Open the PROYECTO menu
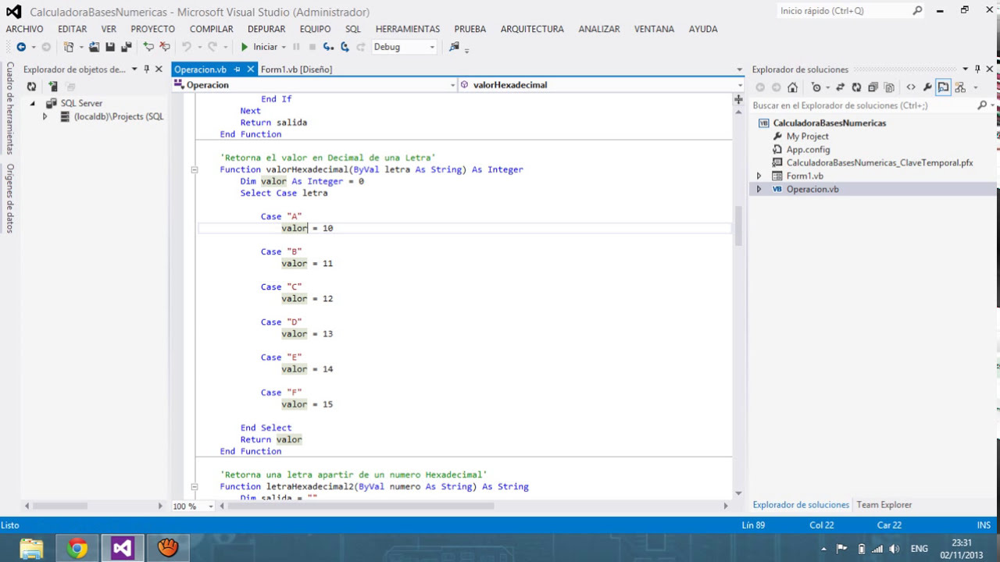Screen dimensions: 1000x562 (x=153, y=29)
